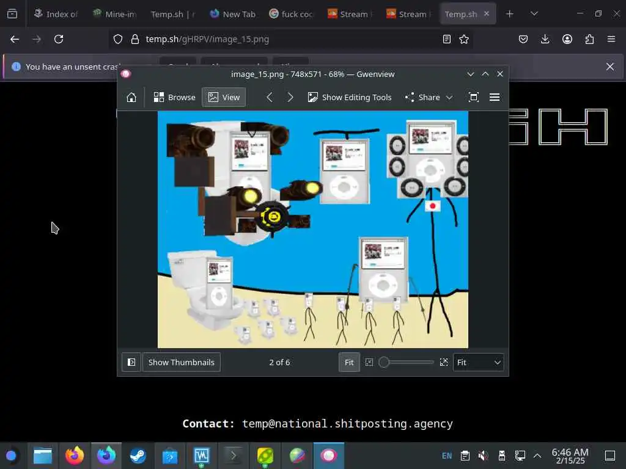This screenshot has height=469, width=626.
Task: Toggle reader view in address bar
Action: pyautogui.click(x=447, y=39)
